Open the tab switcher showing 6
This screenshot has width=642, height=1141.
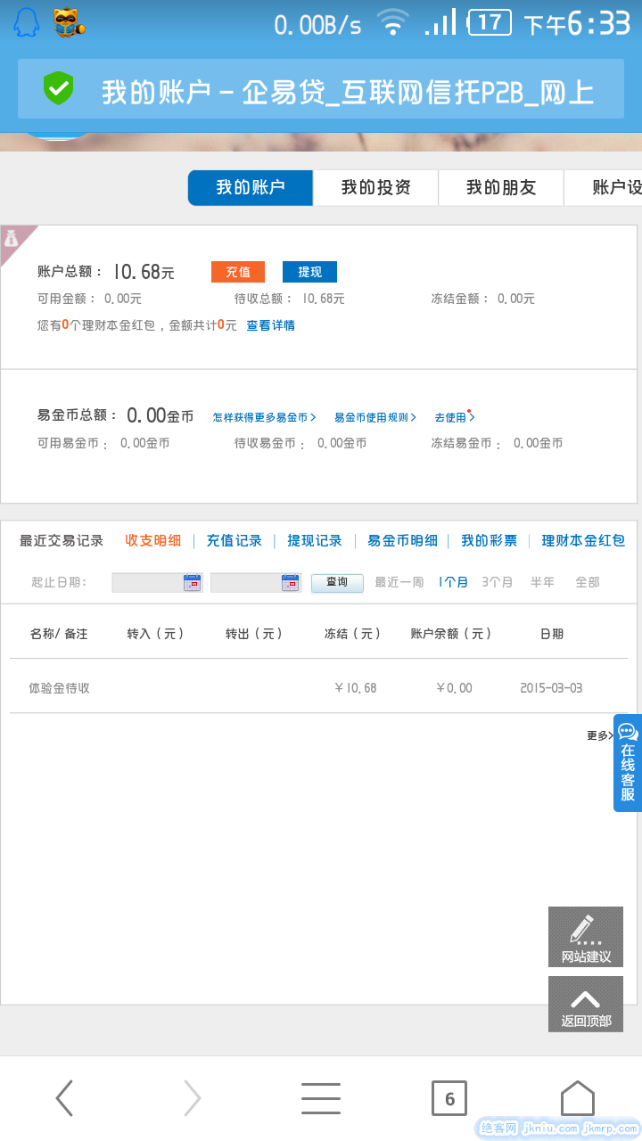tap(449, 1098)
